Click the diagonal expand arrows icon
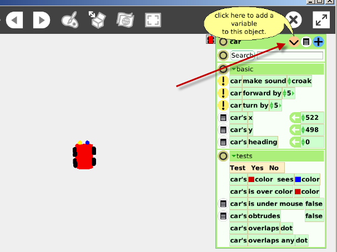 (x=321, y=20)
